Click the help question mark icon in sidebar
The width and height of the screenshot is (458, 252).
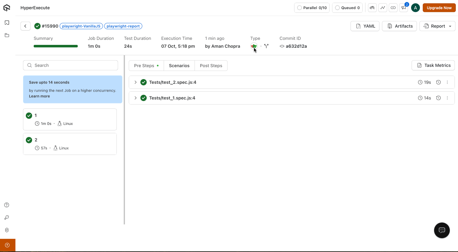pos(7,205)
